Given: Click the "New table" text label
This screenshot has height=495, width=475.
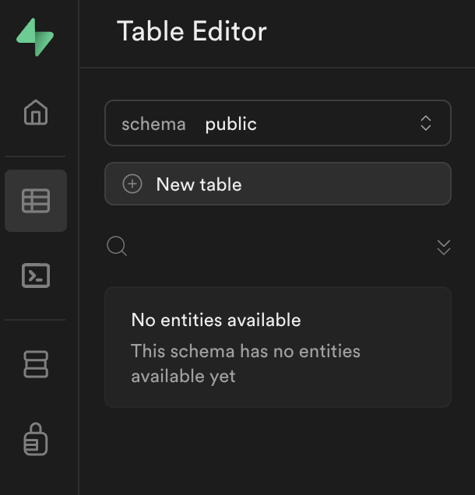Looking at the screenshot, I should [x=199, y=184].
